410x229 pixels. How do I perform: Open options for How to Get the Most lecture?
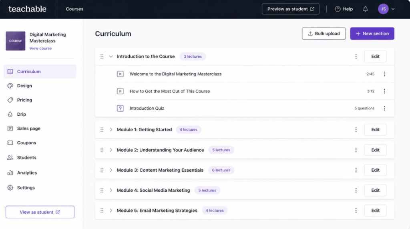(384, 91)
